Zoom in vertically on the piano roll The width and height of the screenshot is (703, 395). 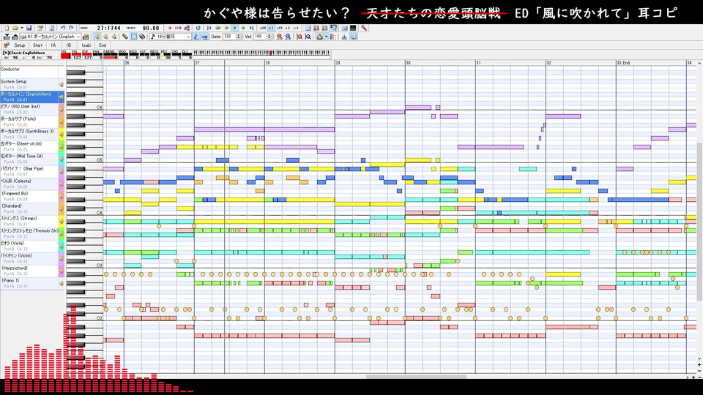300,37
